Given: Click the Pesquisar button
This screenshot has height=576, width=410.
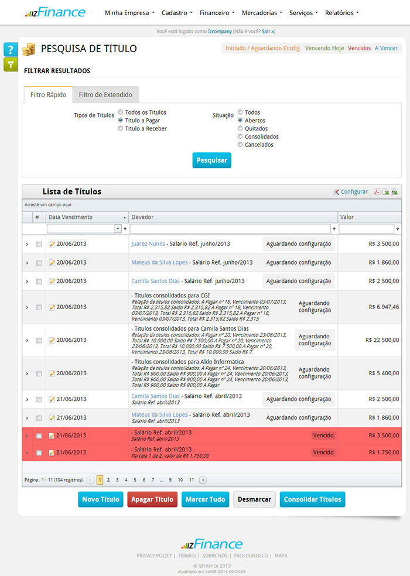Looking at the screenshot, I should coord(211,160).
